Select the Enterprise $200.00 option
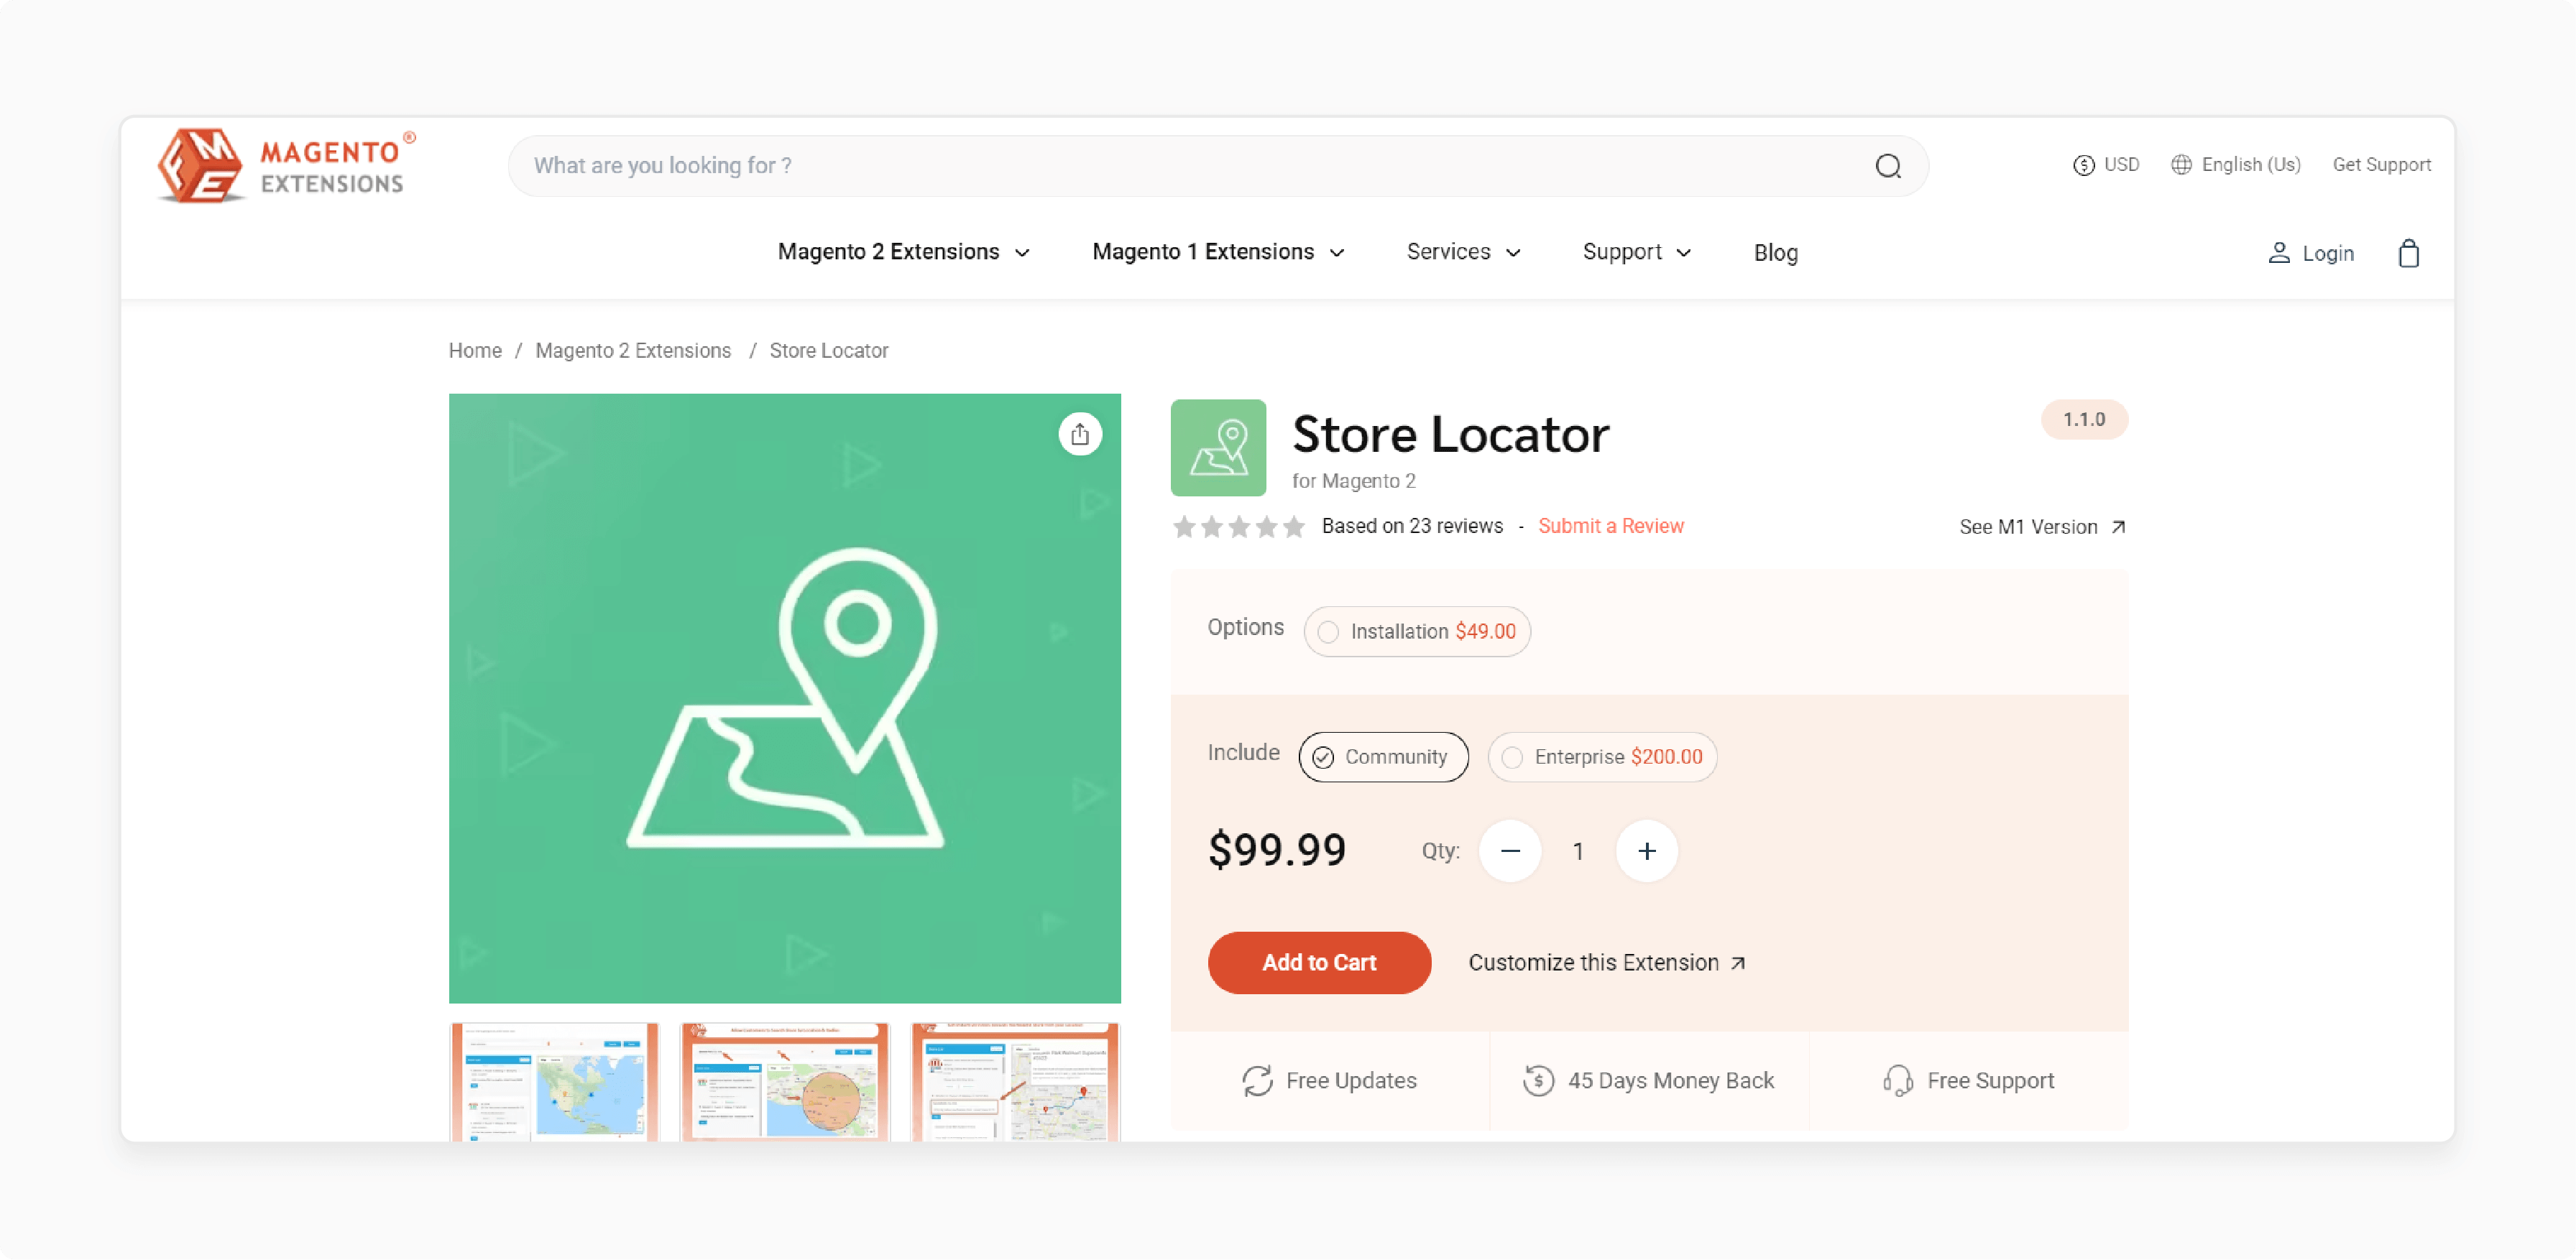The height and width of the screenshot is (1260, 2576). pyautogui.click(x=1601, y=757)
